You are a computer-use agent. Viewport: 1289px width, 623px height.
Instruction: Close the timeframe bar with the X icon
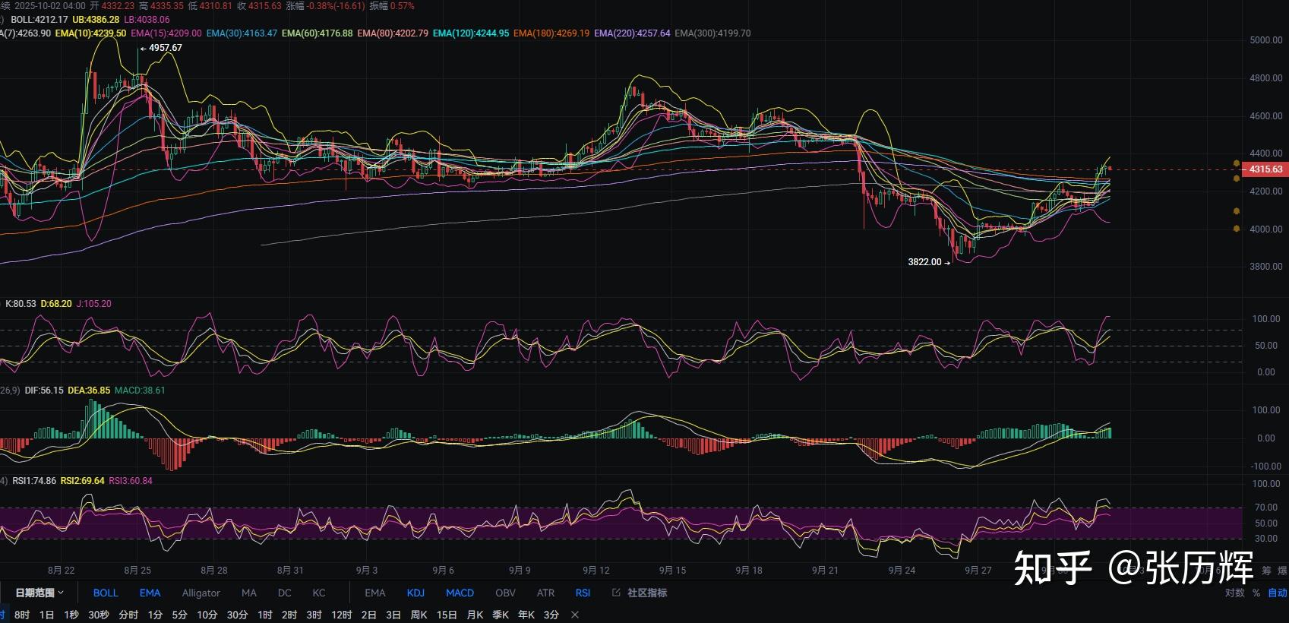tap(575, 615)
